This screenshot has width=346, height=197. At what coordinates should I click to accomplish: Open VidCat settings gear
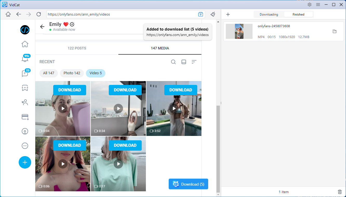click(309, 4)
